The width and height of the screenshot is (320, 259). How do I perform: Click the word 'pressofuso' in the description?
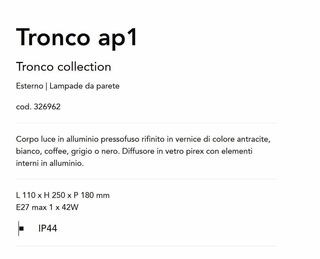click(120, 139)
